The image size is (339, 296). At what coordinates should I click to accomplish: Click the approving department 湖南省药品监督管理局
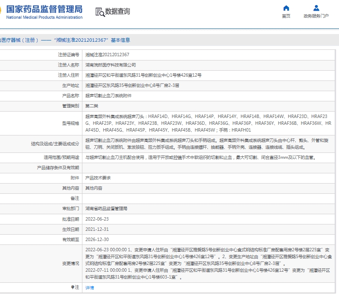click(106, 209)
